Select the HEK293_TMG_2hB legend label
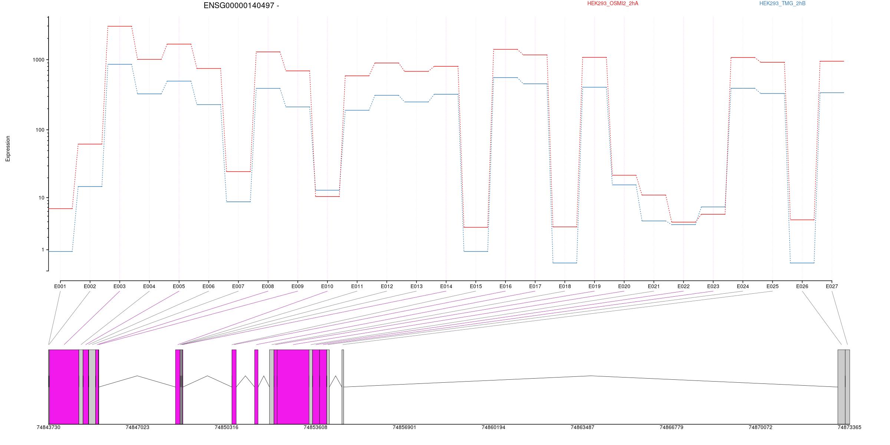890x445 pixels. click(782, 3)
